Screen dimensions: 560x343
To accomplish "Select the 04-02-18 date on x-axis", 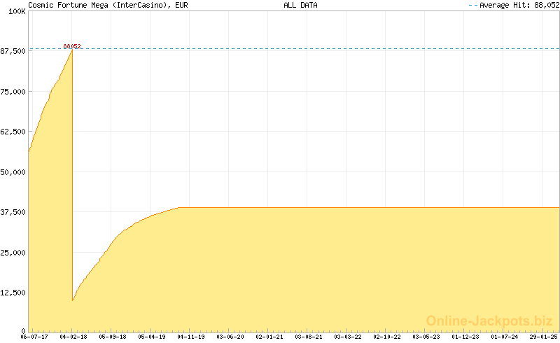I will point(73,337).
